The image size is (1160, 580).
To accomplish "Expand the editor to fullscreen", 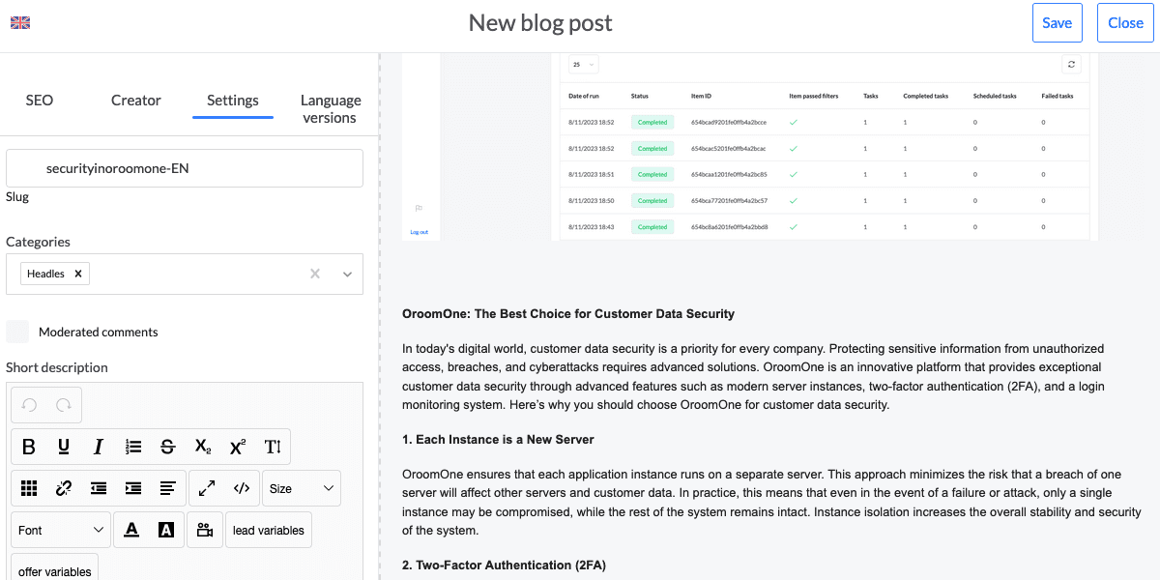I will pyautogui.click(x=207, y=488).
